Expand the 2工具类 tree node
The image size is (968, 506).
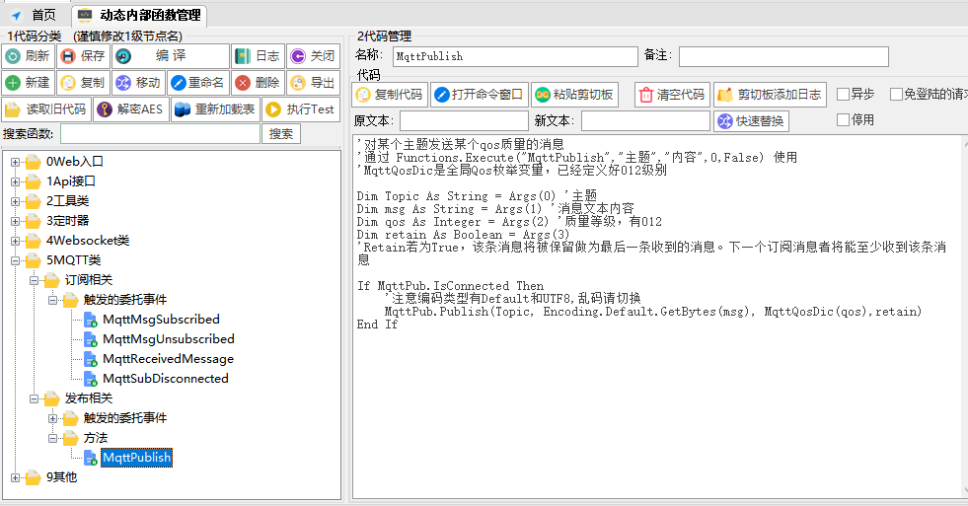16,202
